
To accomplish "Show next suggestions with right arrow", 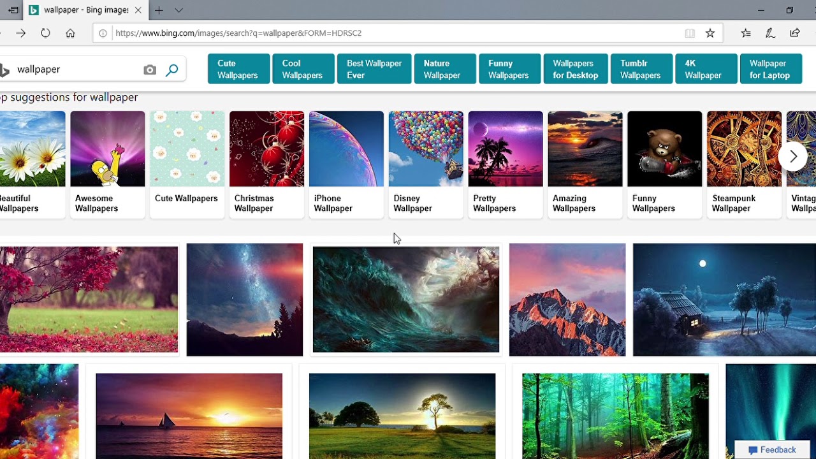I will click(x=793, y=157).
